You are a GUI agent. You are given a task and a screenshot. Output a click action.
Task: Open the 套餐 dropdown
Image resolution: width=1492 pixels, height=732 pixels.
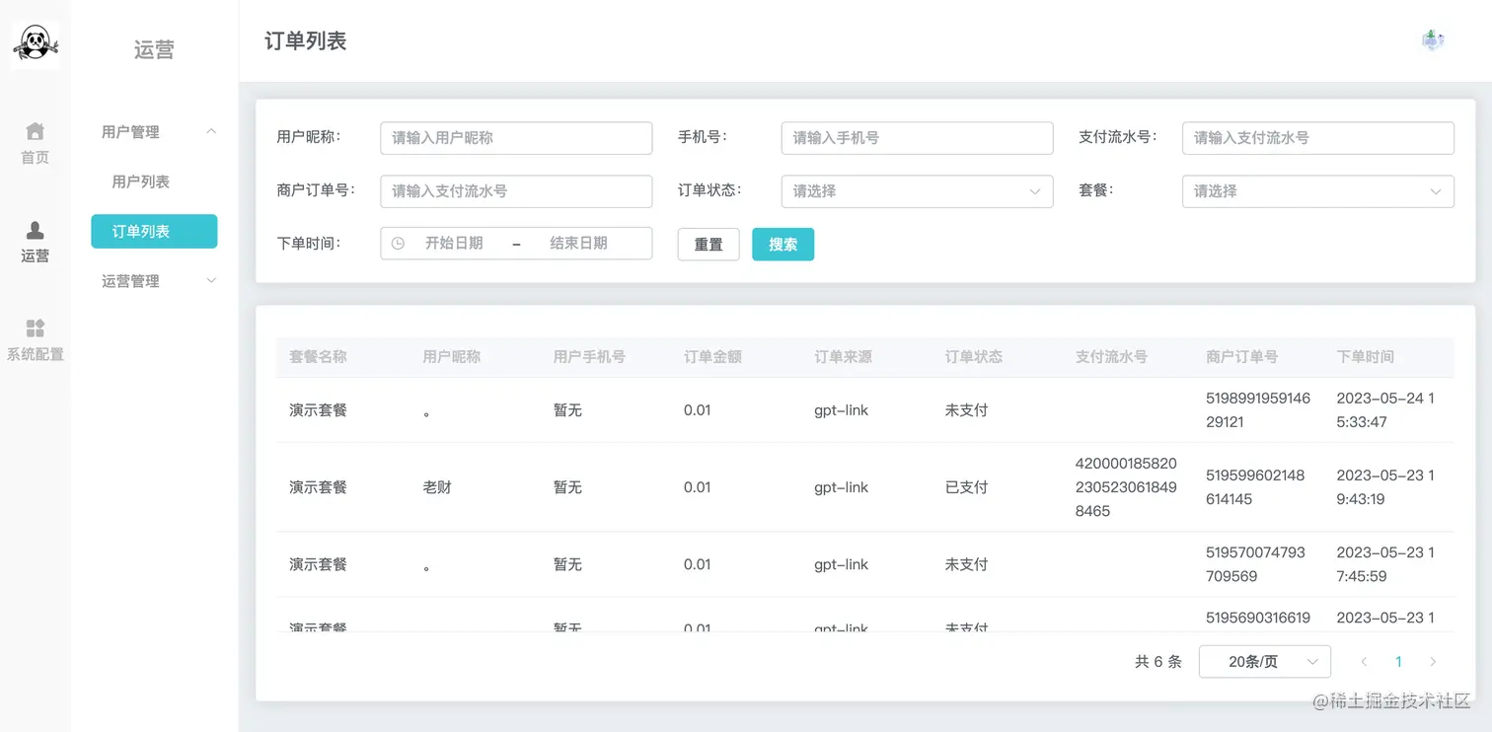tap(1318, 191)
